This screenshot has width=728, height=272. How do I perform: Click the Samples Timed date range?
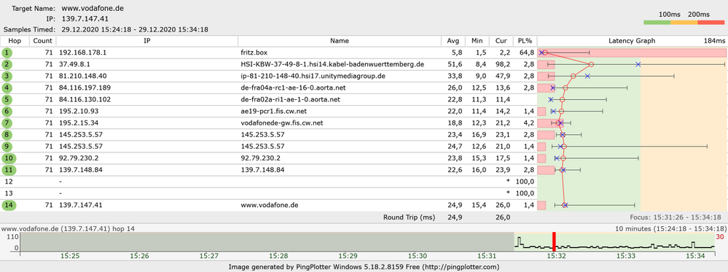point(135,30)
